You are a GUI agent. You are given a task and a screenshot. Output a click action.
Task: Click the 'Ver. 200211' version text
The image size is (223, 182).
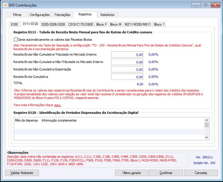pos(204,157)
